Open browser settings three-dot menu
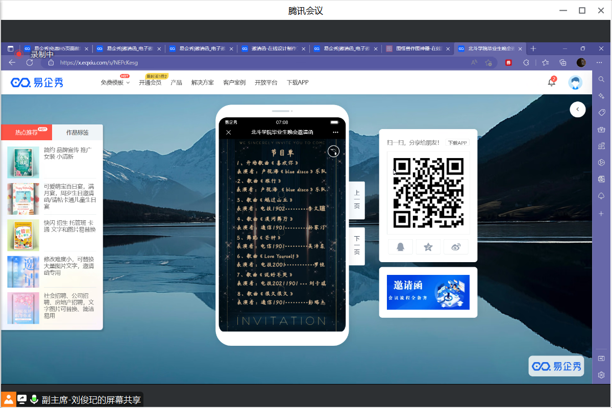612x408 pixels. coord(599,62)
